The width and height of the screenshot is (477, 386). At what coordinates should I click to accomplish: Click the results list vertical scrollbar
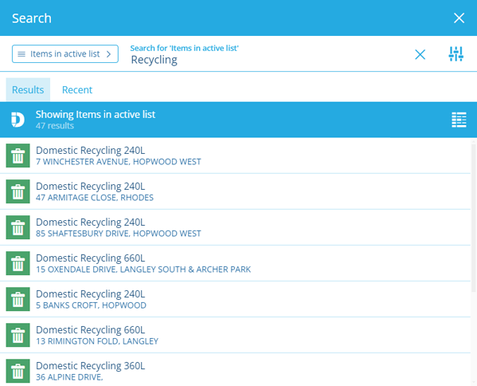(x=474, y=216)
